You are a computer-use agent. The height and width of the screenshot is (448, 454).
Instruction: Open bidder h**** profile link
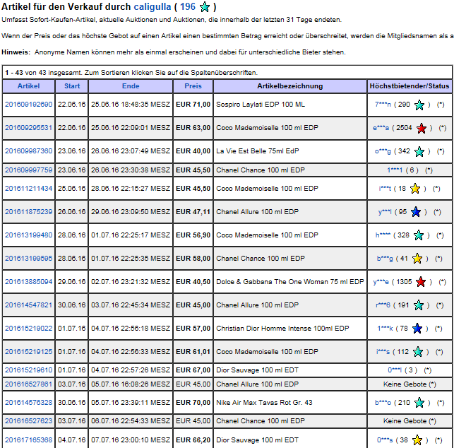coord(383,235)
